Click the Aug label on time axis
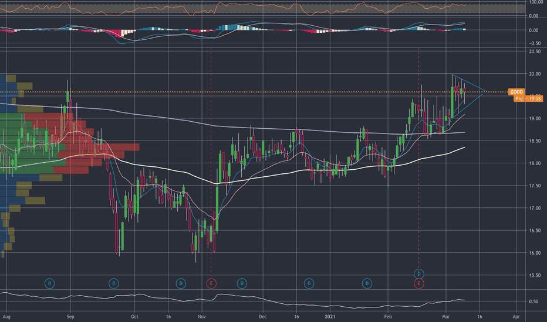This screenshot has width=547, height=322. [x=6, y=317]
